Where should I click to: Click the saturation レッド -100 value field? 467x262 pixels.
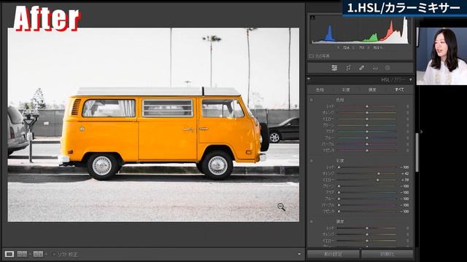pyautogui.click(x=404, y=167)
